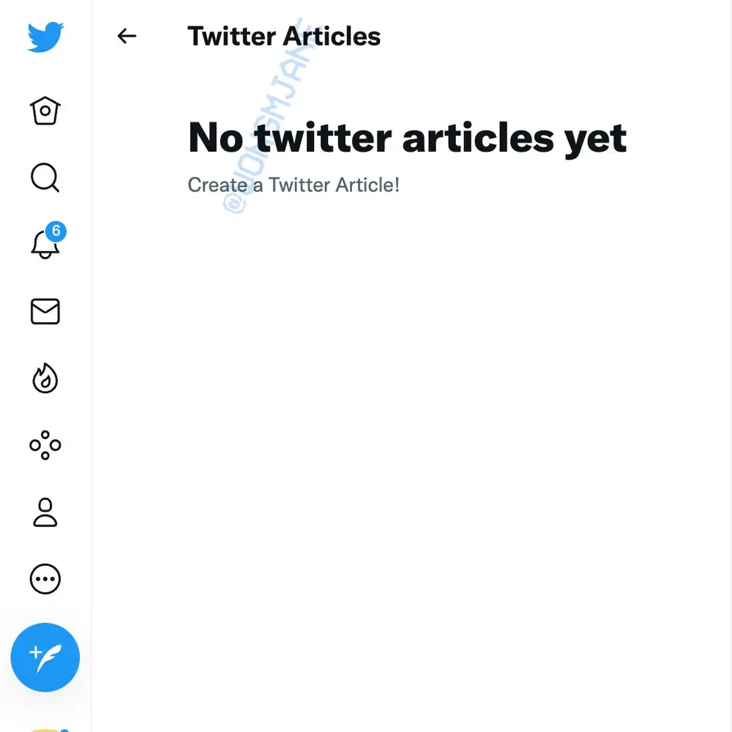Open the Search page

(x=45, y=178)
